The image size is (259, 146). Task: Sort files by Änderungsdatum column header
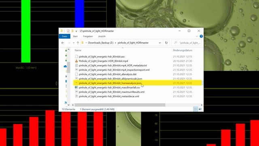[x=183, y=50]
